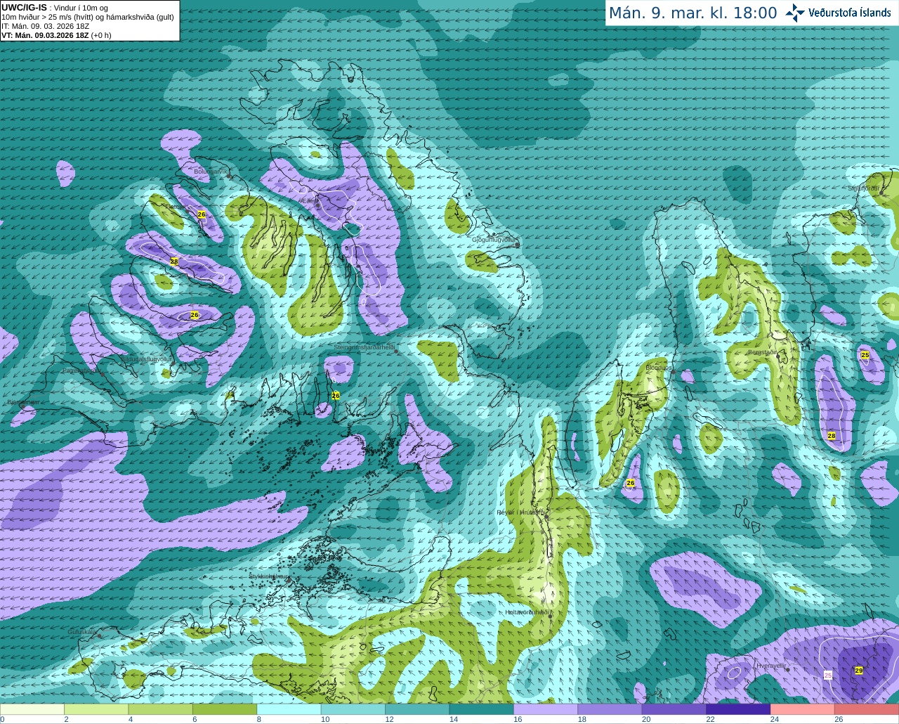Screen dimensions: 899x724
Task: Click the Æðey station label
Action: (310, 201)
